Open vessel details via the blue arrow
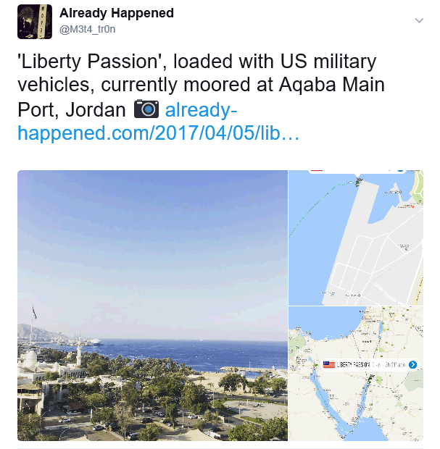The height and width of the screenshot is (449, 440). (x=412, y=364)
